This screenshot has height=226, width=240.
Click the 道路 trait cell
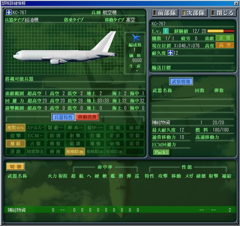16,151
